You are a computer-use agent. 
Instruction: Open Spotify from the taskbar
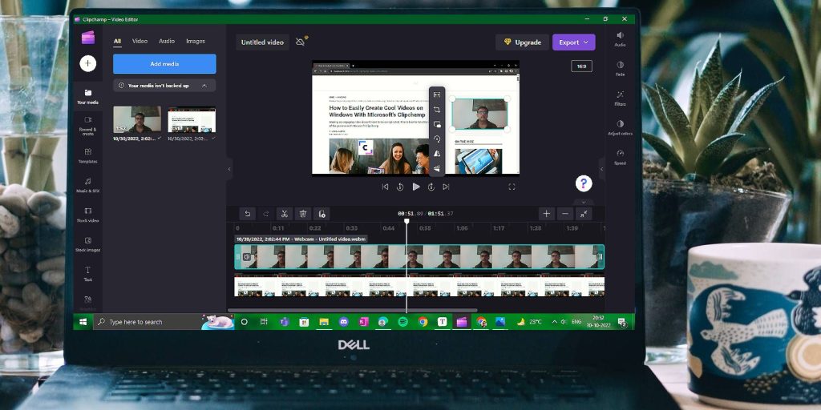click(402, 322)
